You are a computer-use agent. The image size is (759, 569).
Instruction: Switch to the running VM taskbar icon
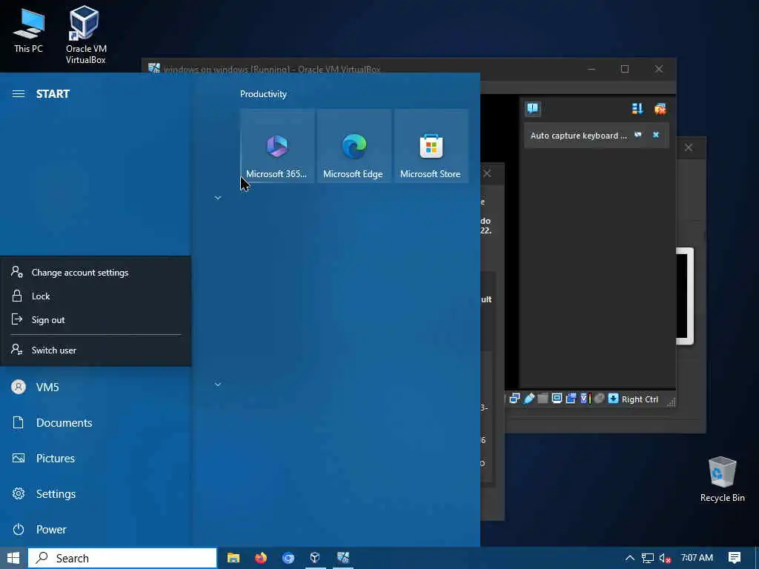(x=342, y=558)
